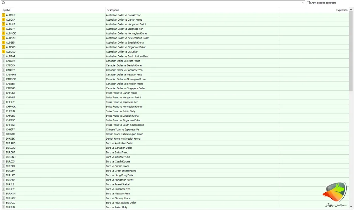Click the DKKNOK gray symbol icon
354x210 pixels.
point(4,134)
